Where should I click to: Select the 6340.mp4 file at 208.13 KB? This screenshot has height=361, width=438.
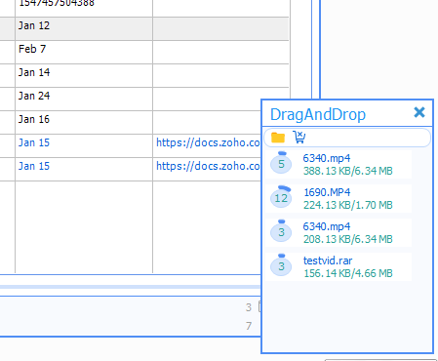(327, 226)
